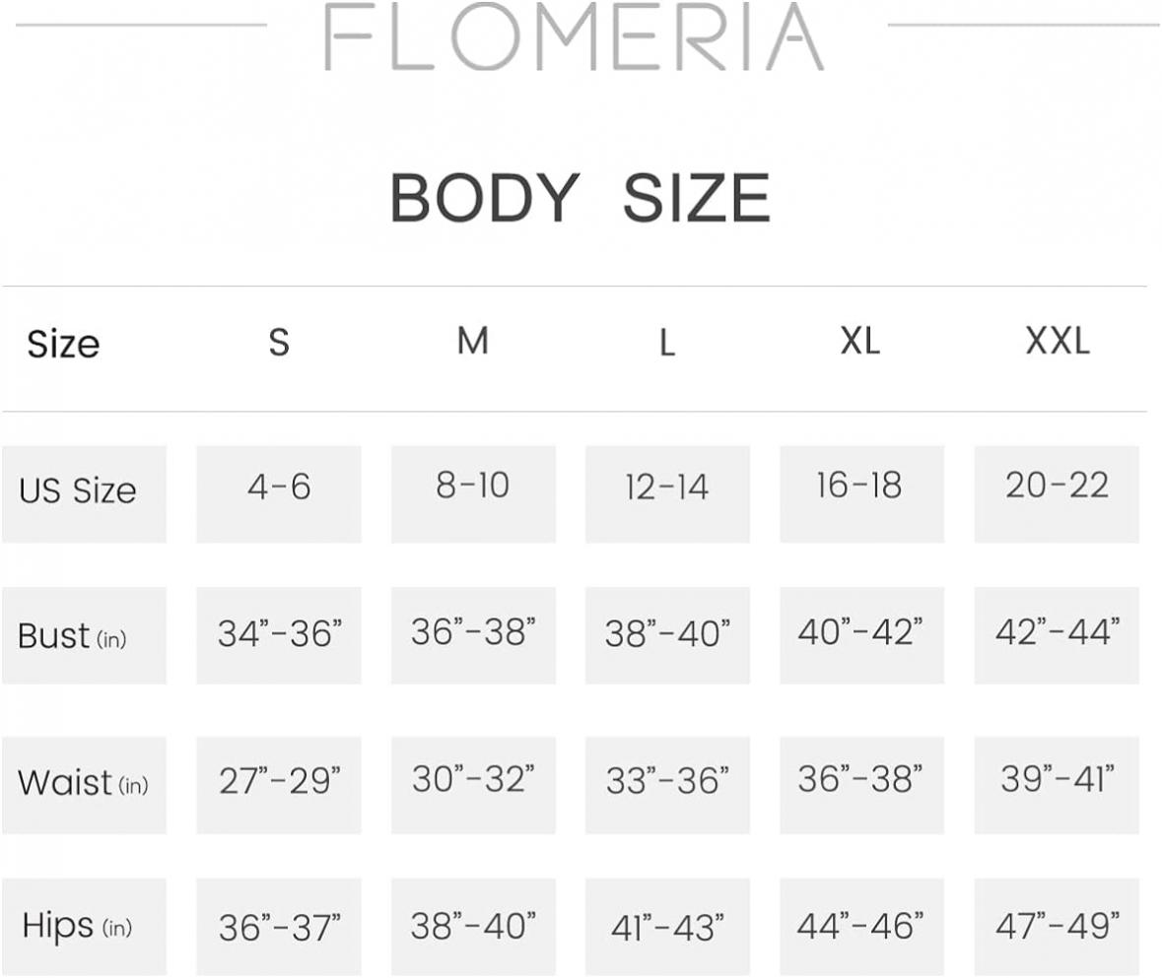Click the BODY SIZE heading
Image resolution: width=1162 pixels, height=978 pixels.
tap(581, 198)
